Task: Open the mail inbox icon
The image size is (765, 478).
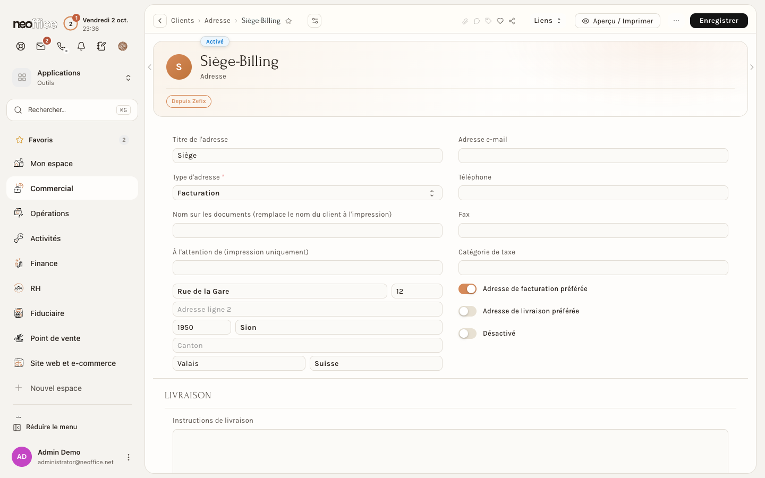Action: click(41, 46)
